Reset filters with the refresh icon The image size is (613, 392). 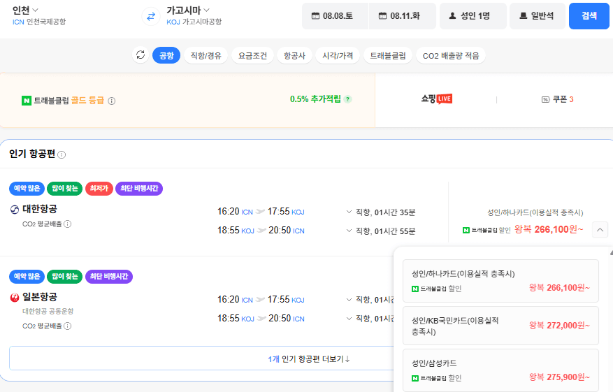point(140,55)
